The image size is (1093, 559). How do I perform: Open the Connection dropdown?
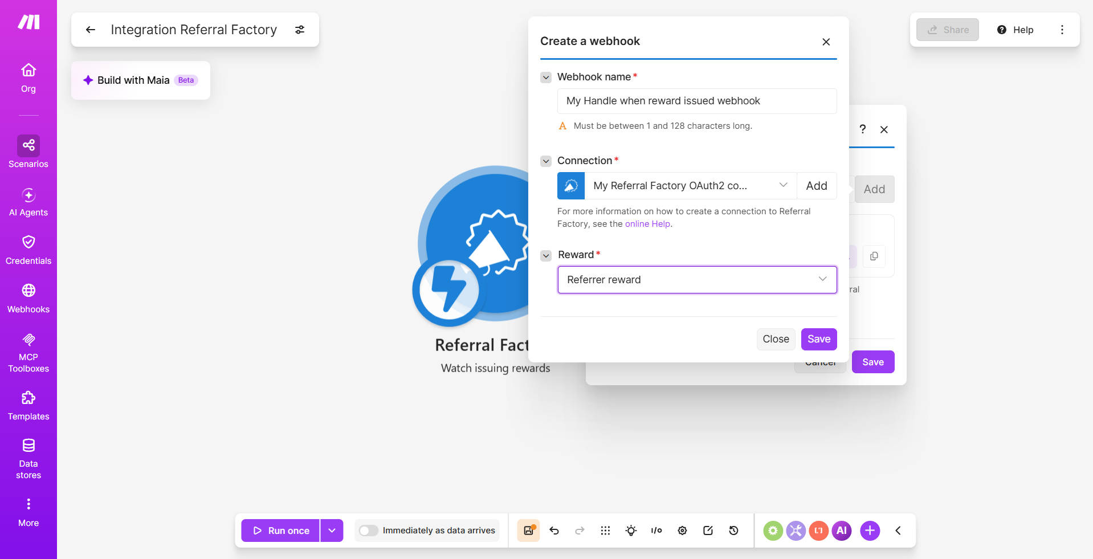[691, 186]
